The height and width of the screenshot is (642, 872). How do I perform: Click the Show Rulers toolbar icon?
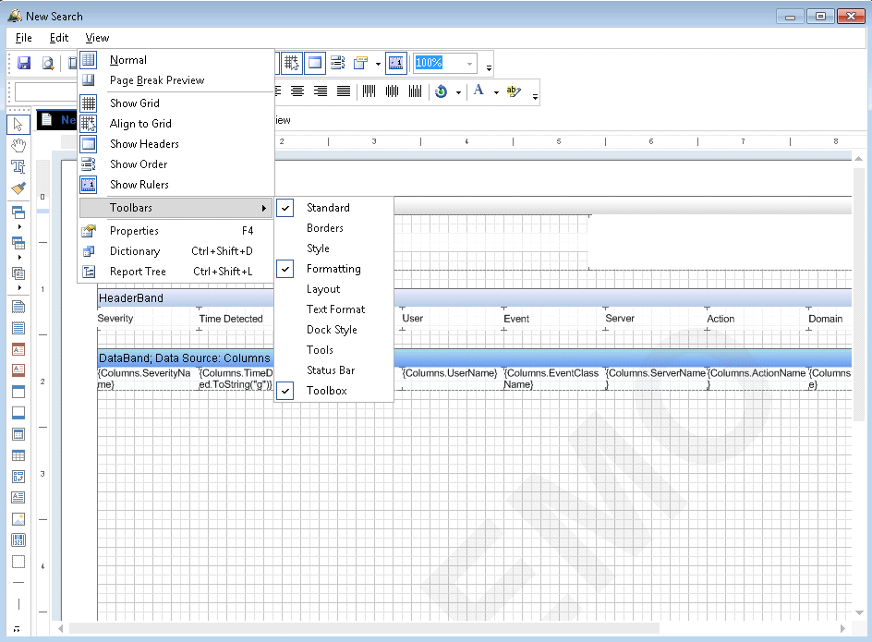pyautogui.click(x=396, y=63)
